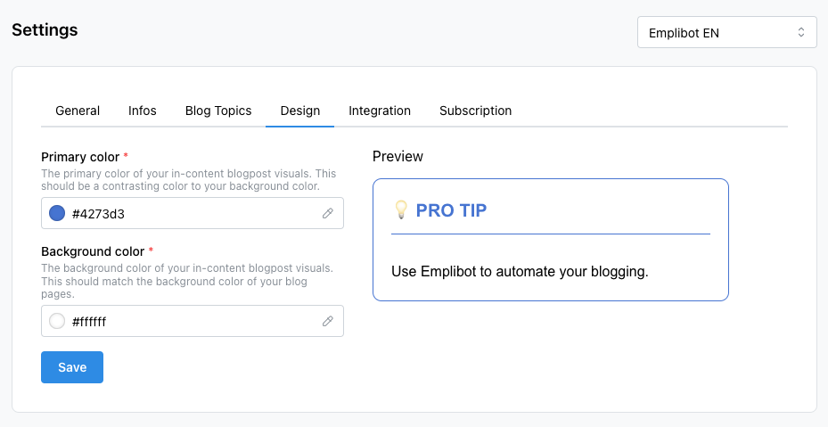View the Subscription tab

[x=475, y=111]
